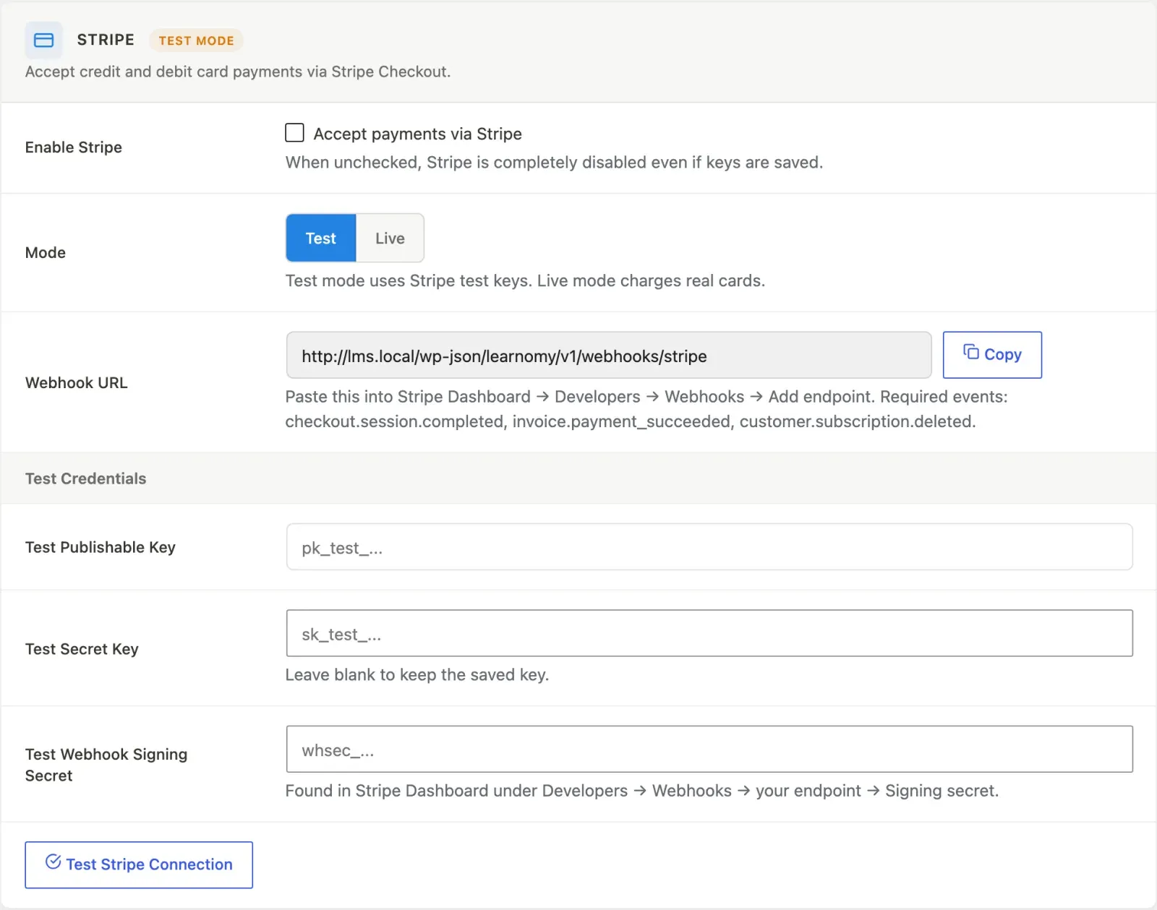
Task: Click the Enable Stripe label
Action: (x=74, y=147)
